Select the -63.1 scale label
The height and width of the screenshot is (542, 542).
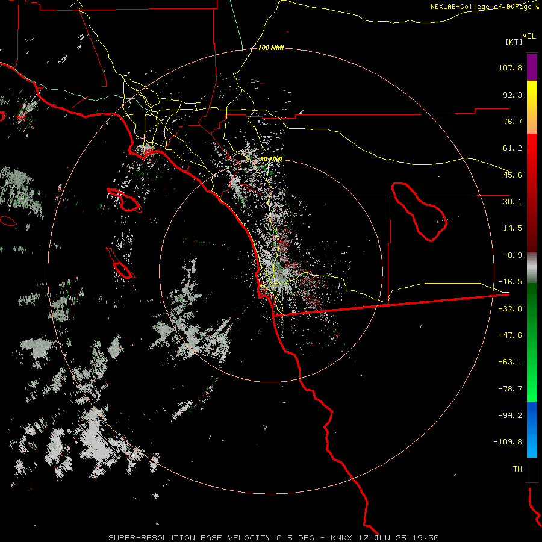(x=510, y=362)
